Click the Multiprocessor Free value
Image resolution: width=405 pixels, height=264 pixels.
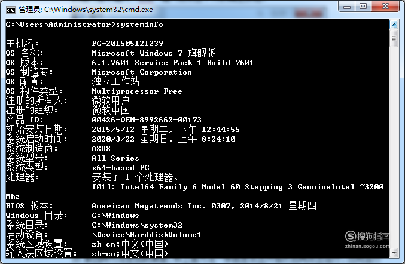[137, 91]
